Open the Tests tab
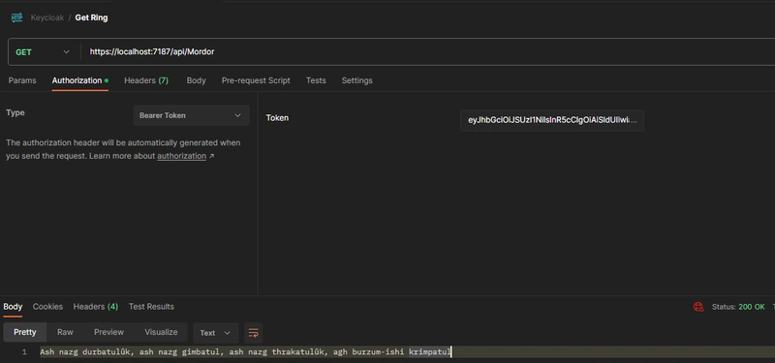This screenshot has width=775, height=363. (x=316, y=80)
